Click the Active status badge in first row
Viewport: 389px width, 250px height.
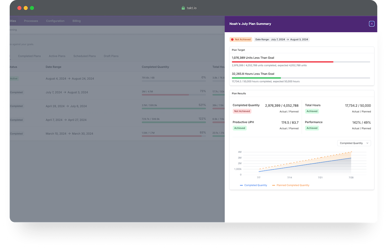click(14, 78)
